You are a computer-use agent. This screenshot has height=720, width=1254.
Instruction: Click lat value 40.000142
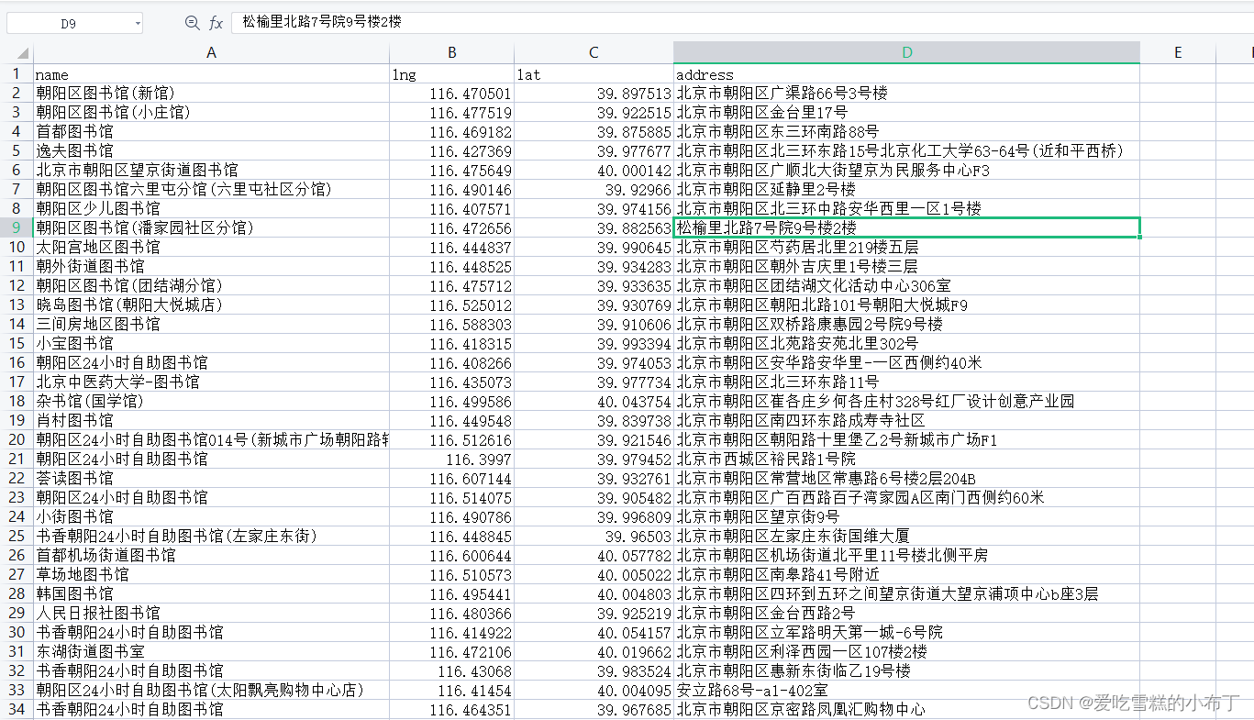(x=594, y=170)
